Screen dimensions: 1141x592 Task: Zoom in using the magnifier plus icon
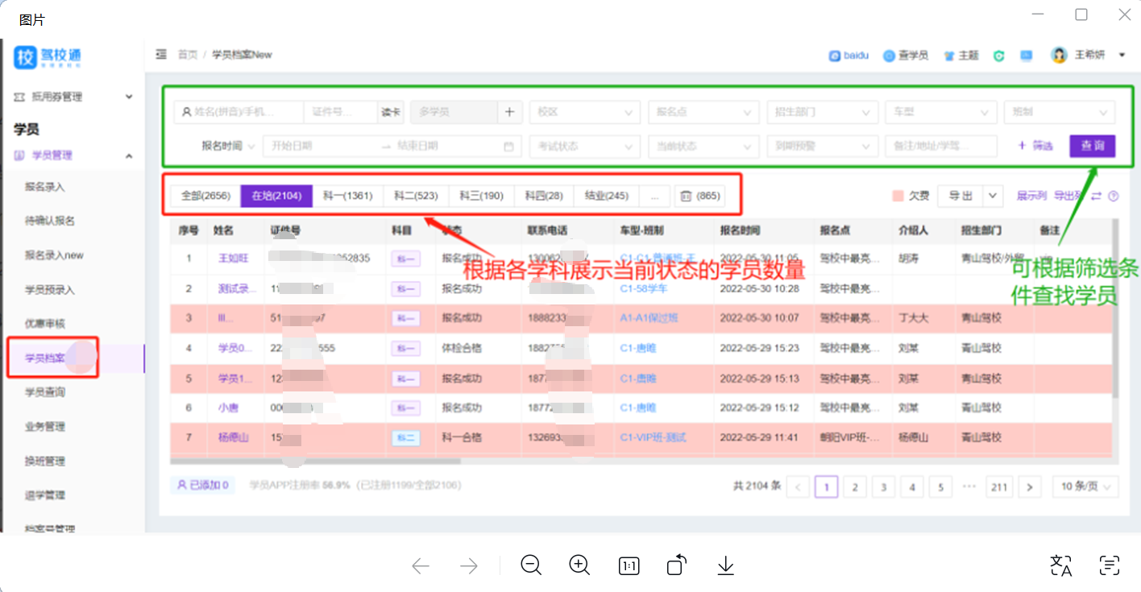pos(580,565)
